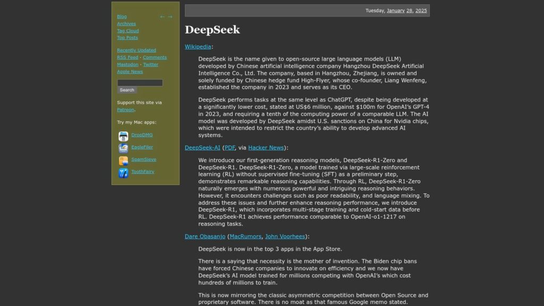Open the John Voorhees link
The height and width of the screenshot is (306, 544).
pyautogui.click(x=285, y=236)
